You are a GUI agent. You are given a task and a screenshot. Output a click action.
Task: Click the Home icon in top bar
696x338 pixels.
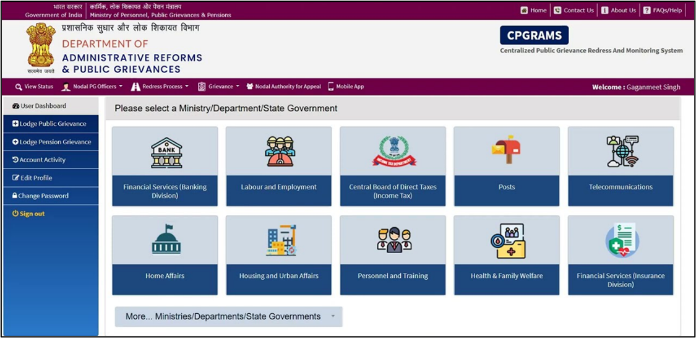pos(524,11)
